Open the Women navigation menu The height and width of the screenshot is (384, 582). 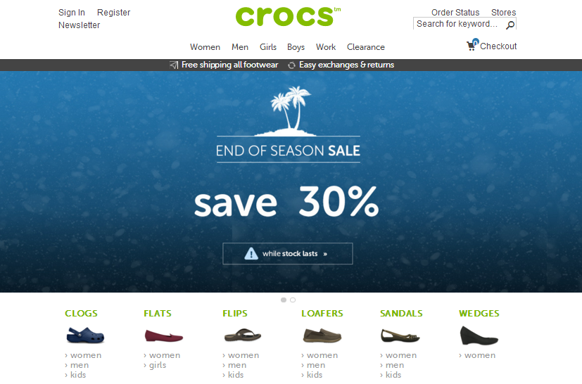tap(205, 47)
